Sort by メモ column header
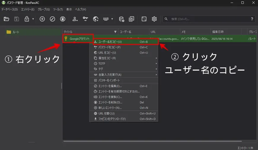The image size is (258, 150). (x=195, y=32)
